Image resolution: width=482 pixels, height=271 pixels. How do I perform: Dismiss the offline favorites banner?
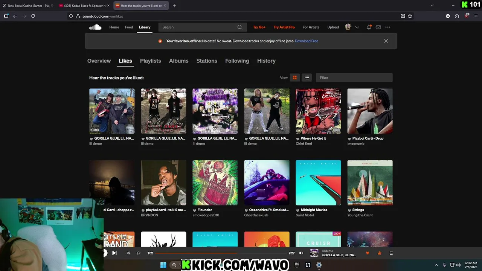coord(386,41)
